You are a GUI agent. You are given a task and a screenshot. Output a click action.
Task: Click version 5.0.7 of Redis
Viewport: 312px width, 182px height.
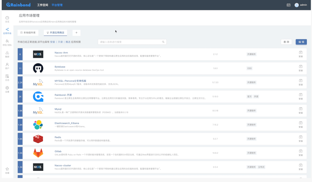click(x=215, y=139)
